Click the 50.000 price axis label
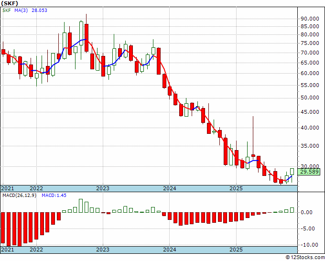 tap(310, 98)
